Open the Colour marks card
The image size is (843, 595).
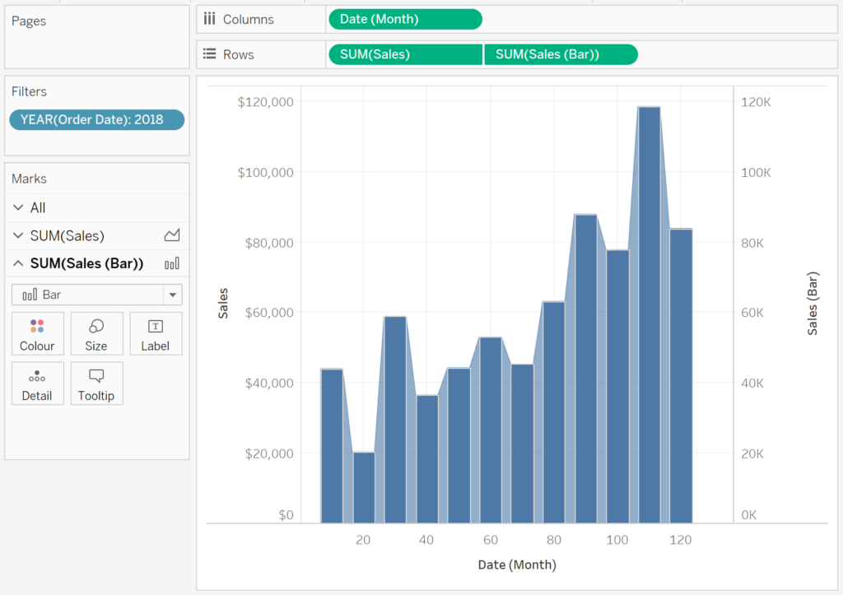click(37, 333)
